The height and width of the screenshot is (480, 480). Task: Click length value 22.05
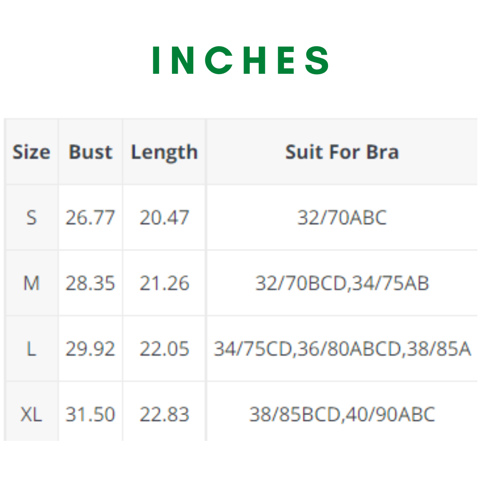click(x=164, y=349)
